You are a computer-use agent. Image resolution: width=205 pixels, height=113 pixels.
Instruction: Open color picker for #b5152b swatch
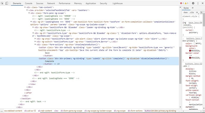click(x=190, y=51)
